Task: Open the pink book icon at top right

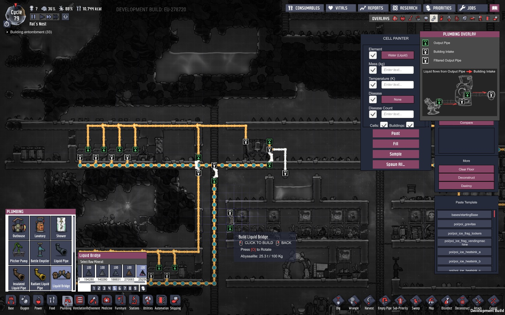Action: 494,8
